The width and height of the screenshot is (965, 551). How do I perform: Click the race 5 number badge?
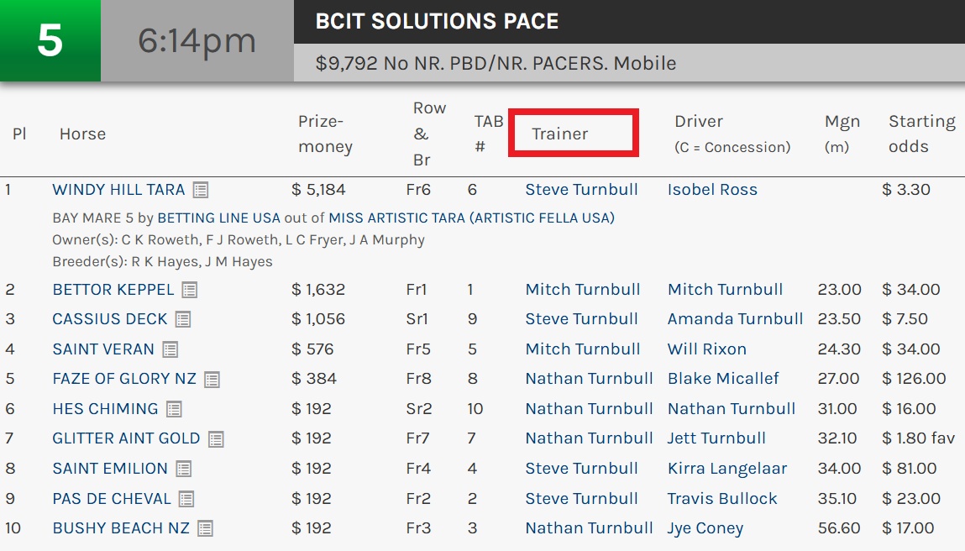[x=50, y=41]
